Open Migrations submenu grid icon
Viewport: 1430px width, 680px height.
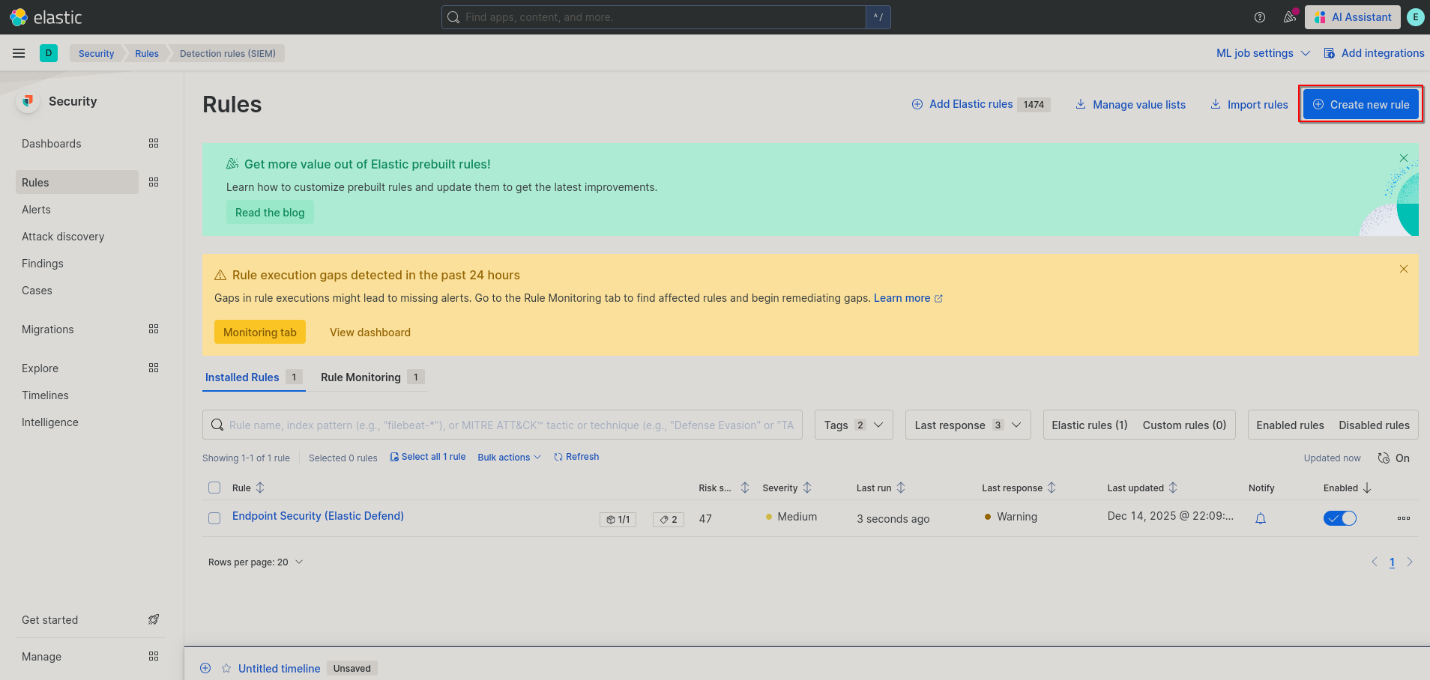[x=154, y=329]
